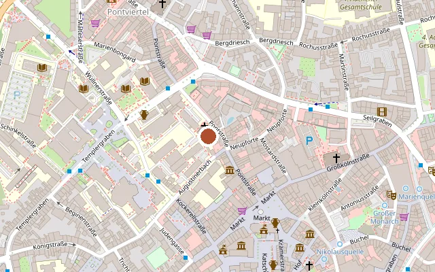Click the blue parking P near Neupforte
This screenshot has width=435, height=272.
309,141
